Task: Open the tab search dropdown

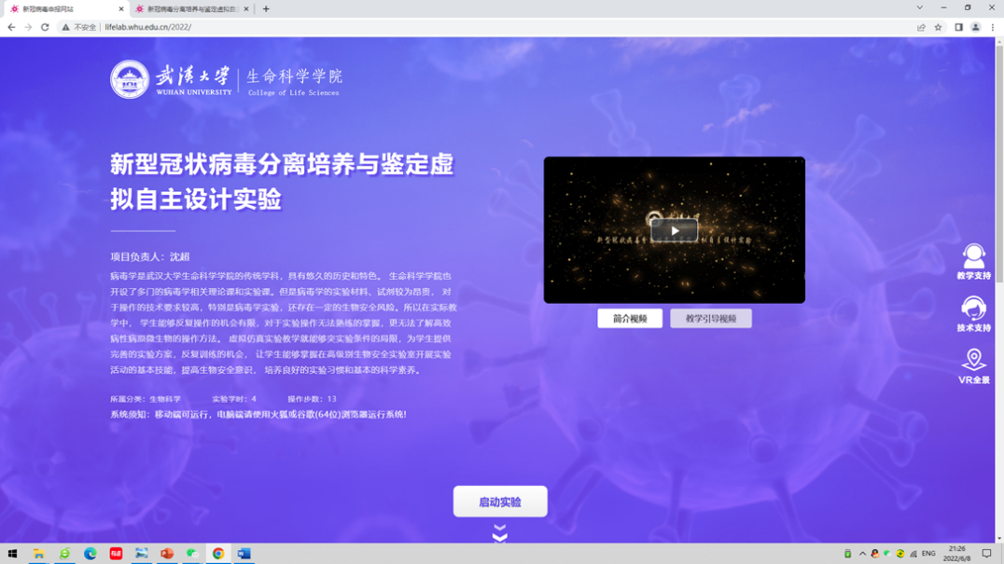Action: click(919, 7)
